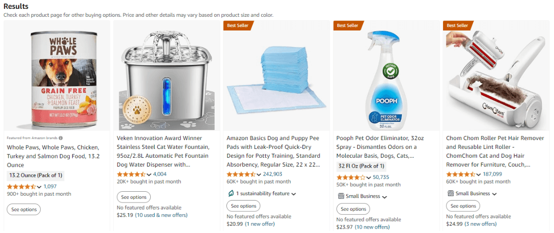Click Best Seller badge on Pooph spray

348,26
